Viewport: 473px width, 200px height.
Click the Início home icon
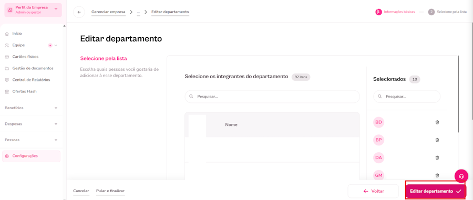(7, 34)
